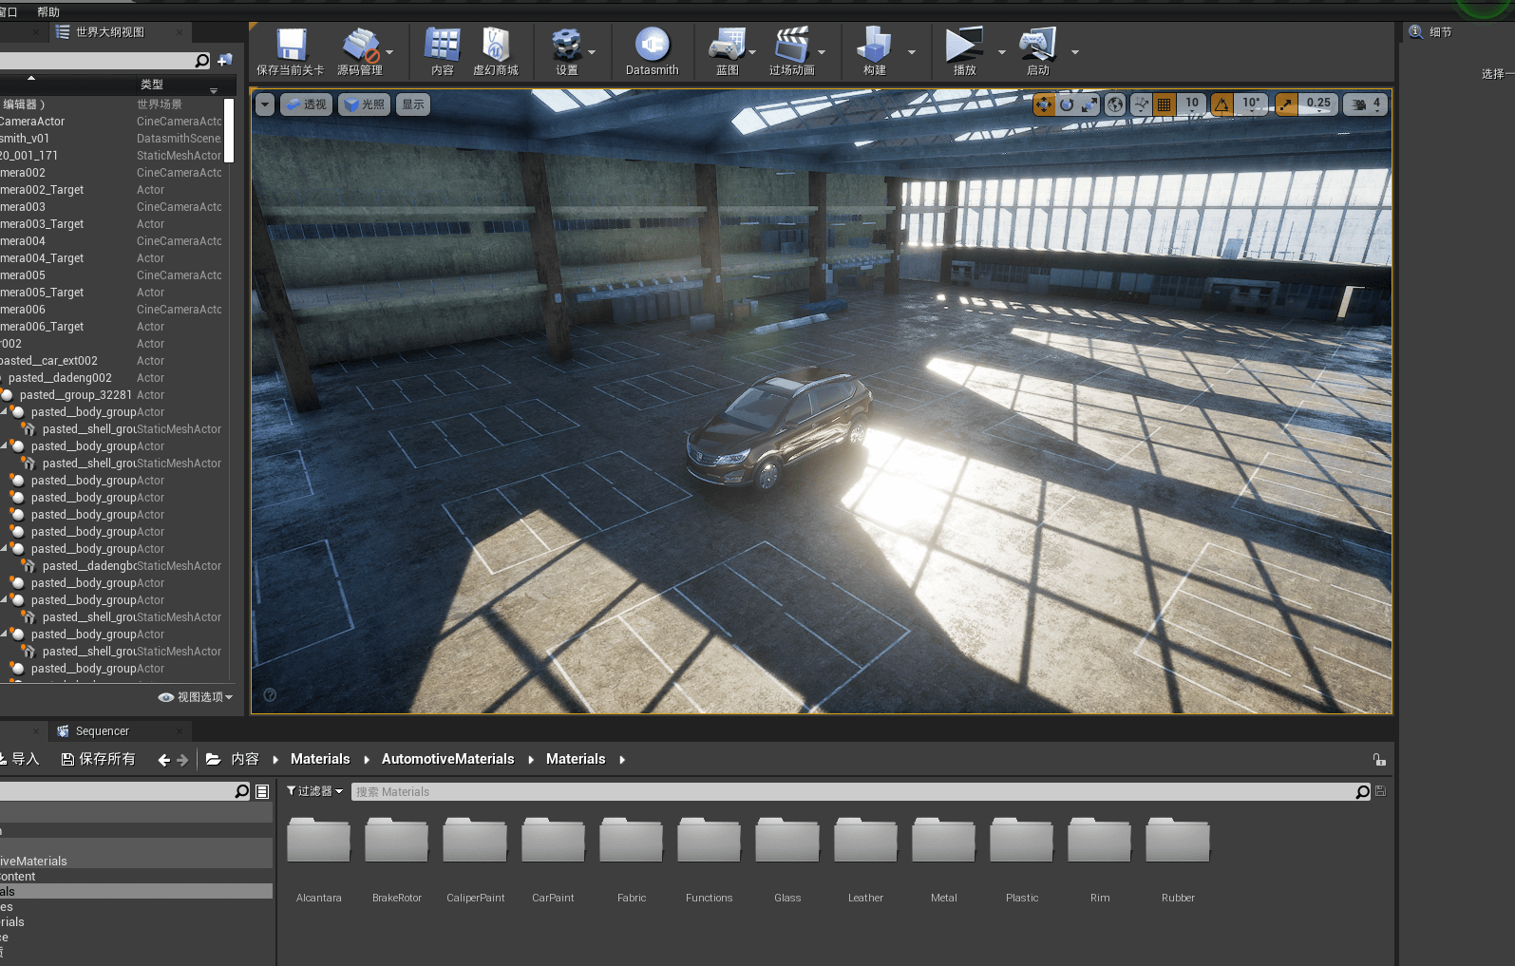Open the camera speed 4 dropdown
Screen dimensions: 1515x966
pos(1366,104)
